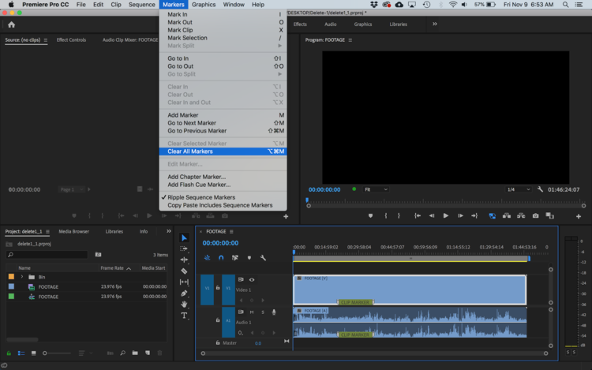The image size is (592, 370).
Task: Add marker in the Timeline panel
Action: click(x=249, y=258)
